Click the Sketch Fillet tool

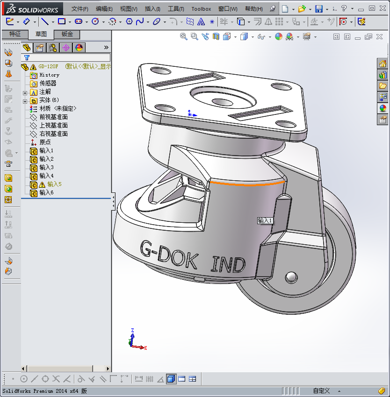tap(173, 21)
